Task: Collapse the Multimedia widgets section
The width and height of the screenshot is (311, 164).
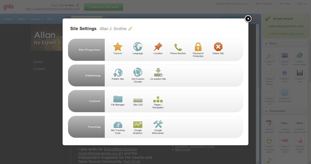Action: (284, 111)
